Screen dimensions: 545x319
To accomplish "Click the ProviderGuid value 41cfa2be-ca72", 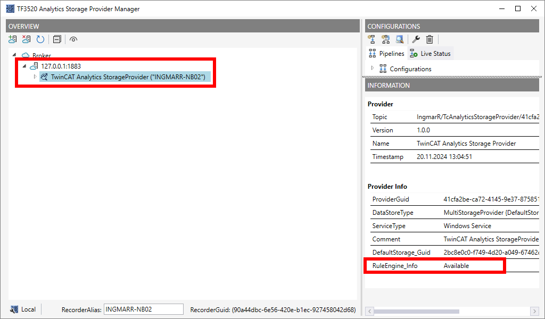I will tap(491, 199).
